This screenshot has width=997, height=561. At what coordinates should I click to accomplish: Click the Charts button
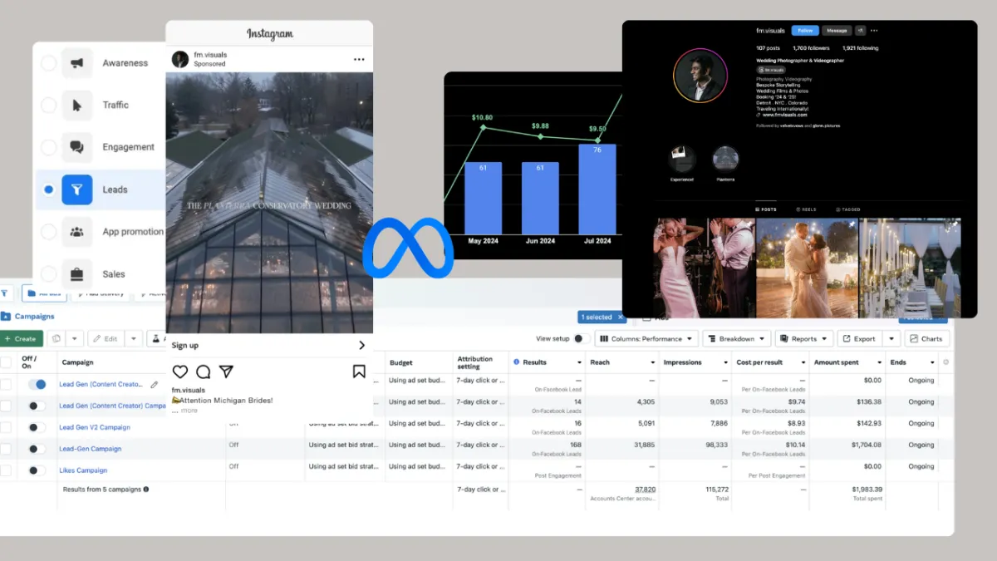click(926, 339)
